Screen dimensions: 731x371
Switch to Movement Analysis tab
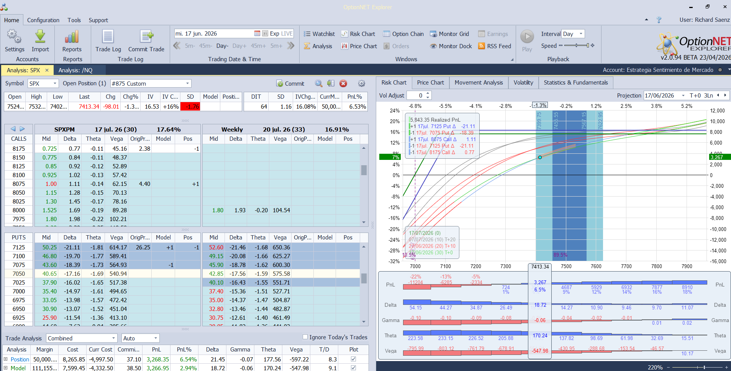click(x=479, y=83)
